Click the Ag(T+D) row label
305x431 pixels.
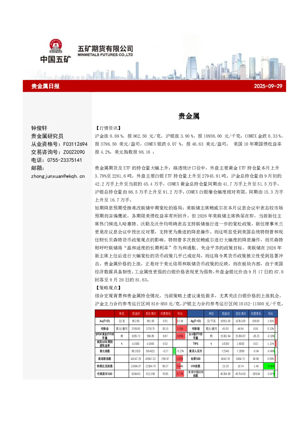[x=196, y=321]
